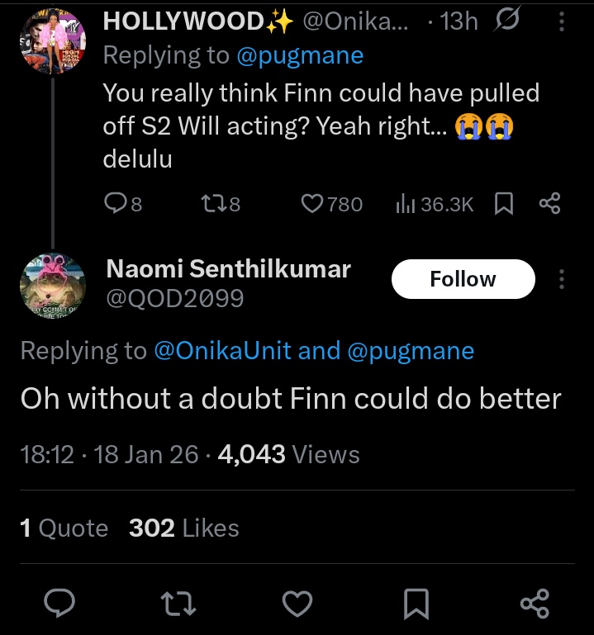View the 1 Quote list
The height and width of the screenshot is (635, 594).
point(64,528)
